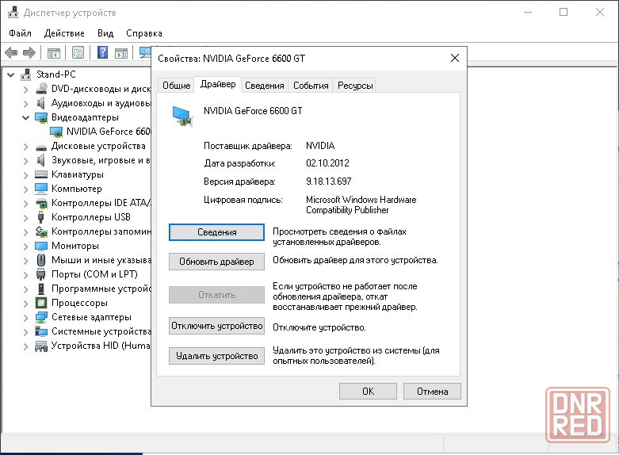Expand the Мониторы category
619x455 pixels.
pyautogui.click(x=25, y=246)
